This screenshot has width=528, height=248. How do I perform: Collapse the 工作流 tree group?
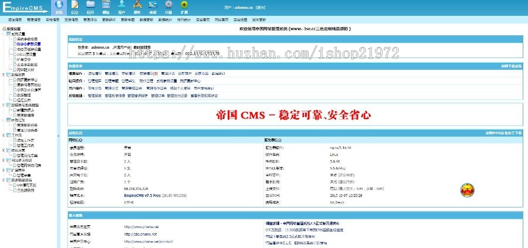tap(4, 135)
